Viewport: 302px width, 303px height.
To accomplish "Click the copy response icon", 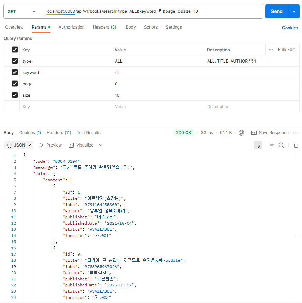I will (x=295, y=145).
